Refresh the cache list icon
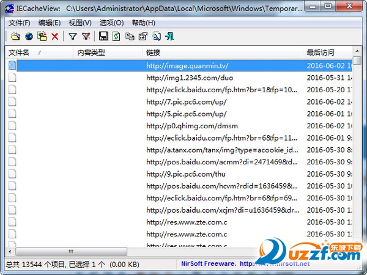Screen dimensions: 367x275 pos(116,37)
